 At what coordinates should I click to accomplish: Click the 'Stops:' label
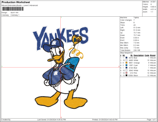(123, 23)
